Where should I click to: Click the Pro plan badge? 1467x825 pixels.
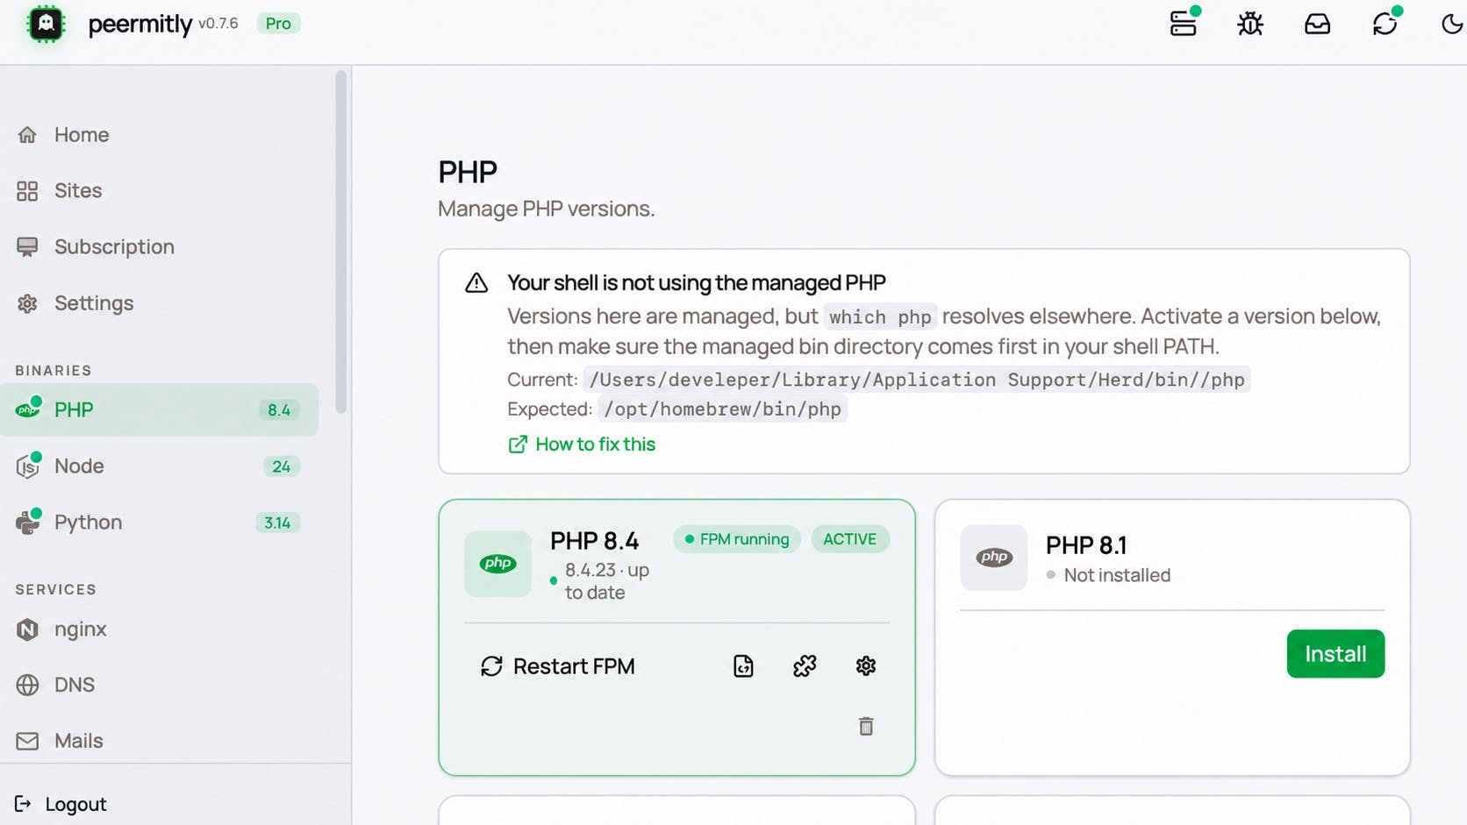[x=278, y=24]
